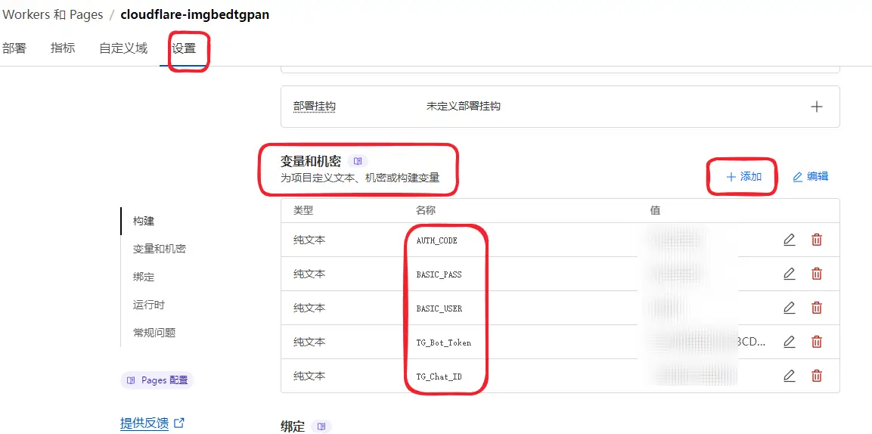This screenshot has width=872, height=434.
Task: Delete the BASIC_PASS variable trash icon
Action: pos(816,274)
